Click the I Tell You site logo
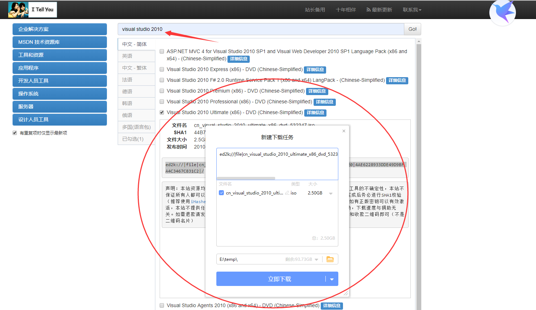 point(32,10)
